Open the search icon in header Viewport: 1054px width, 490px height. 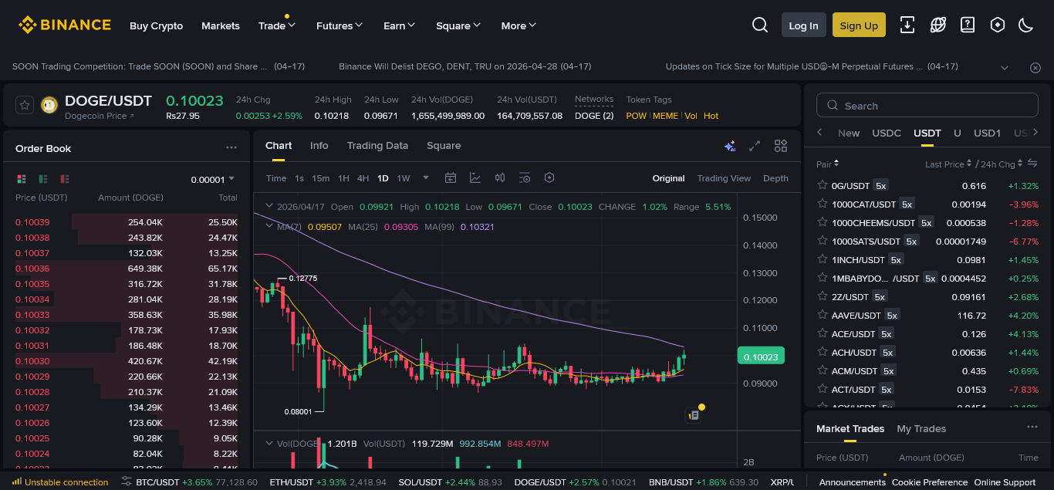tap(760, 25)
